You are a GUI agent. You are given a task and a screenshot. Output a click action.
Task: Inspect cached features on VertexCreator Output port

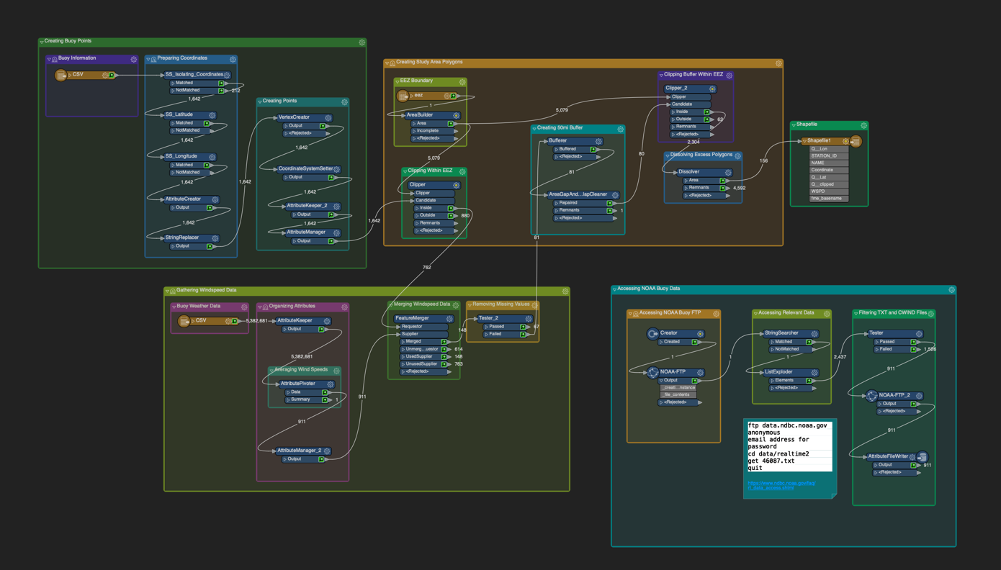click(x=323, y=126)
